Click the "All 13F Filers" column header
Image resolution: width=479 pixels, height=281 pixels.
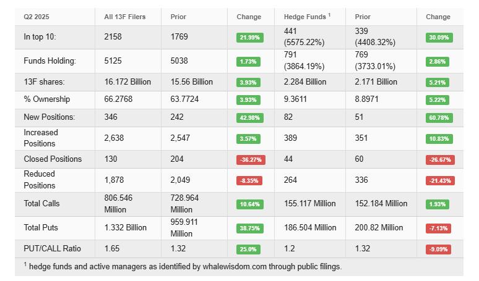point(125,17)
